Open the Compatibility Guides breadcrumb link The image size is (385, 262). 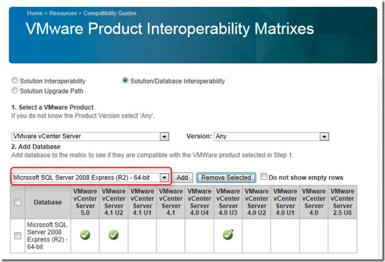[x=110, y=13]
